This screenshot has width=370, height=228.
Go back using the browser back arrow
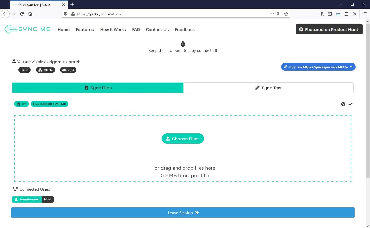(5, 14)
